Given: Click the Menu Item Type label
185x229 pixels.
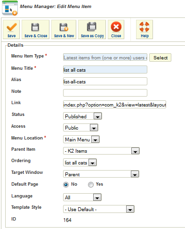Looking at the screenshot, I should click(x=27, y=56).
